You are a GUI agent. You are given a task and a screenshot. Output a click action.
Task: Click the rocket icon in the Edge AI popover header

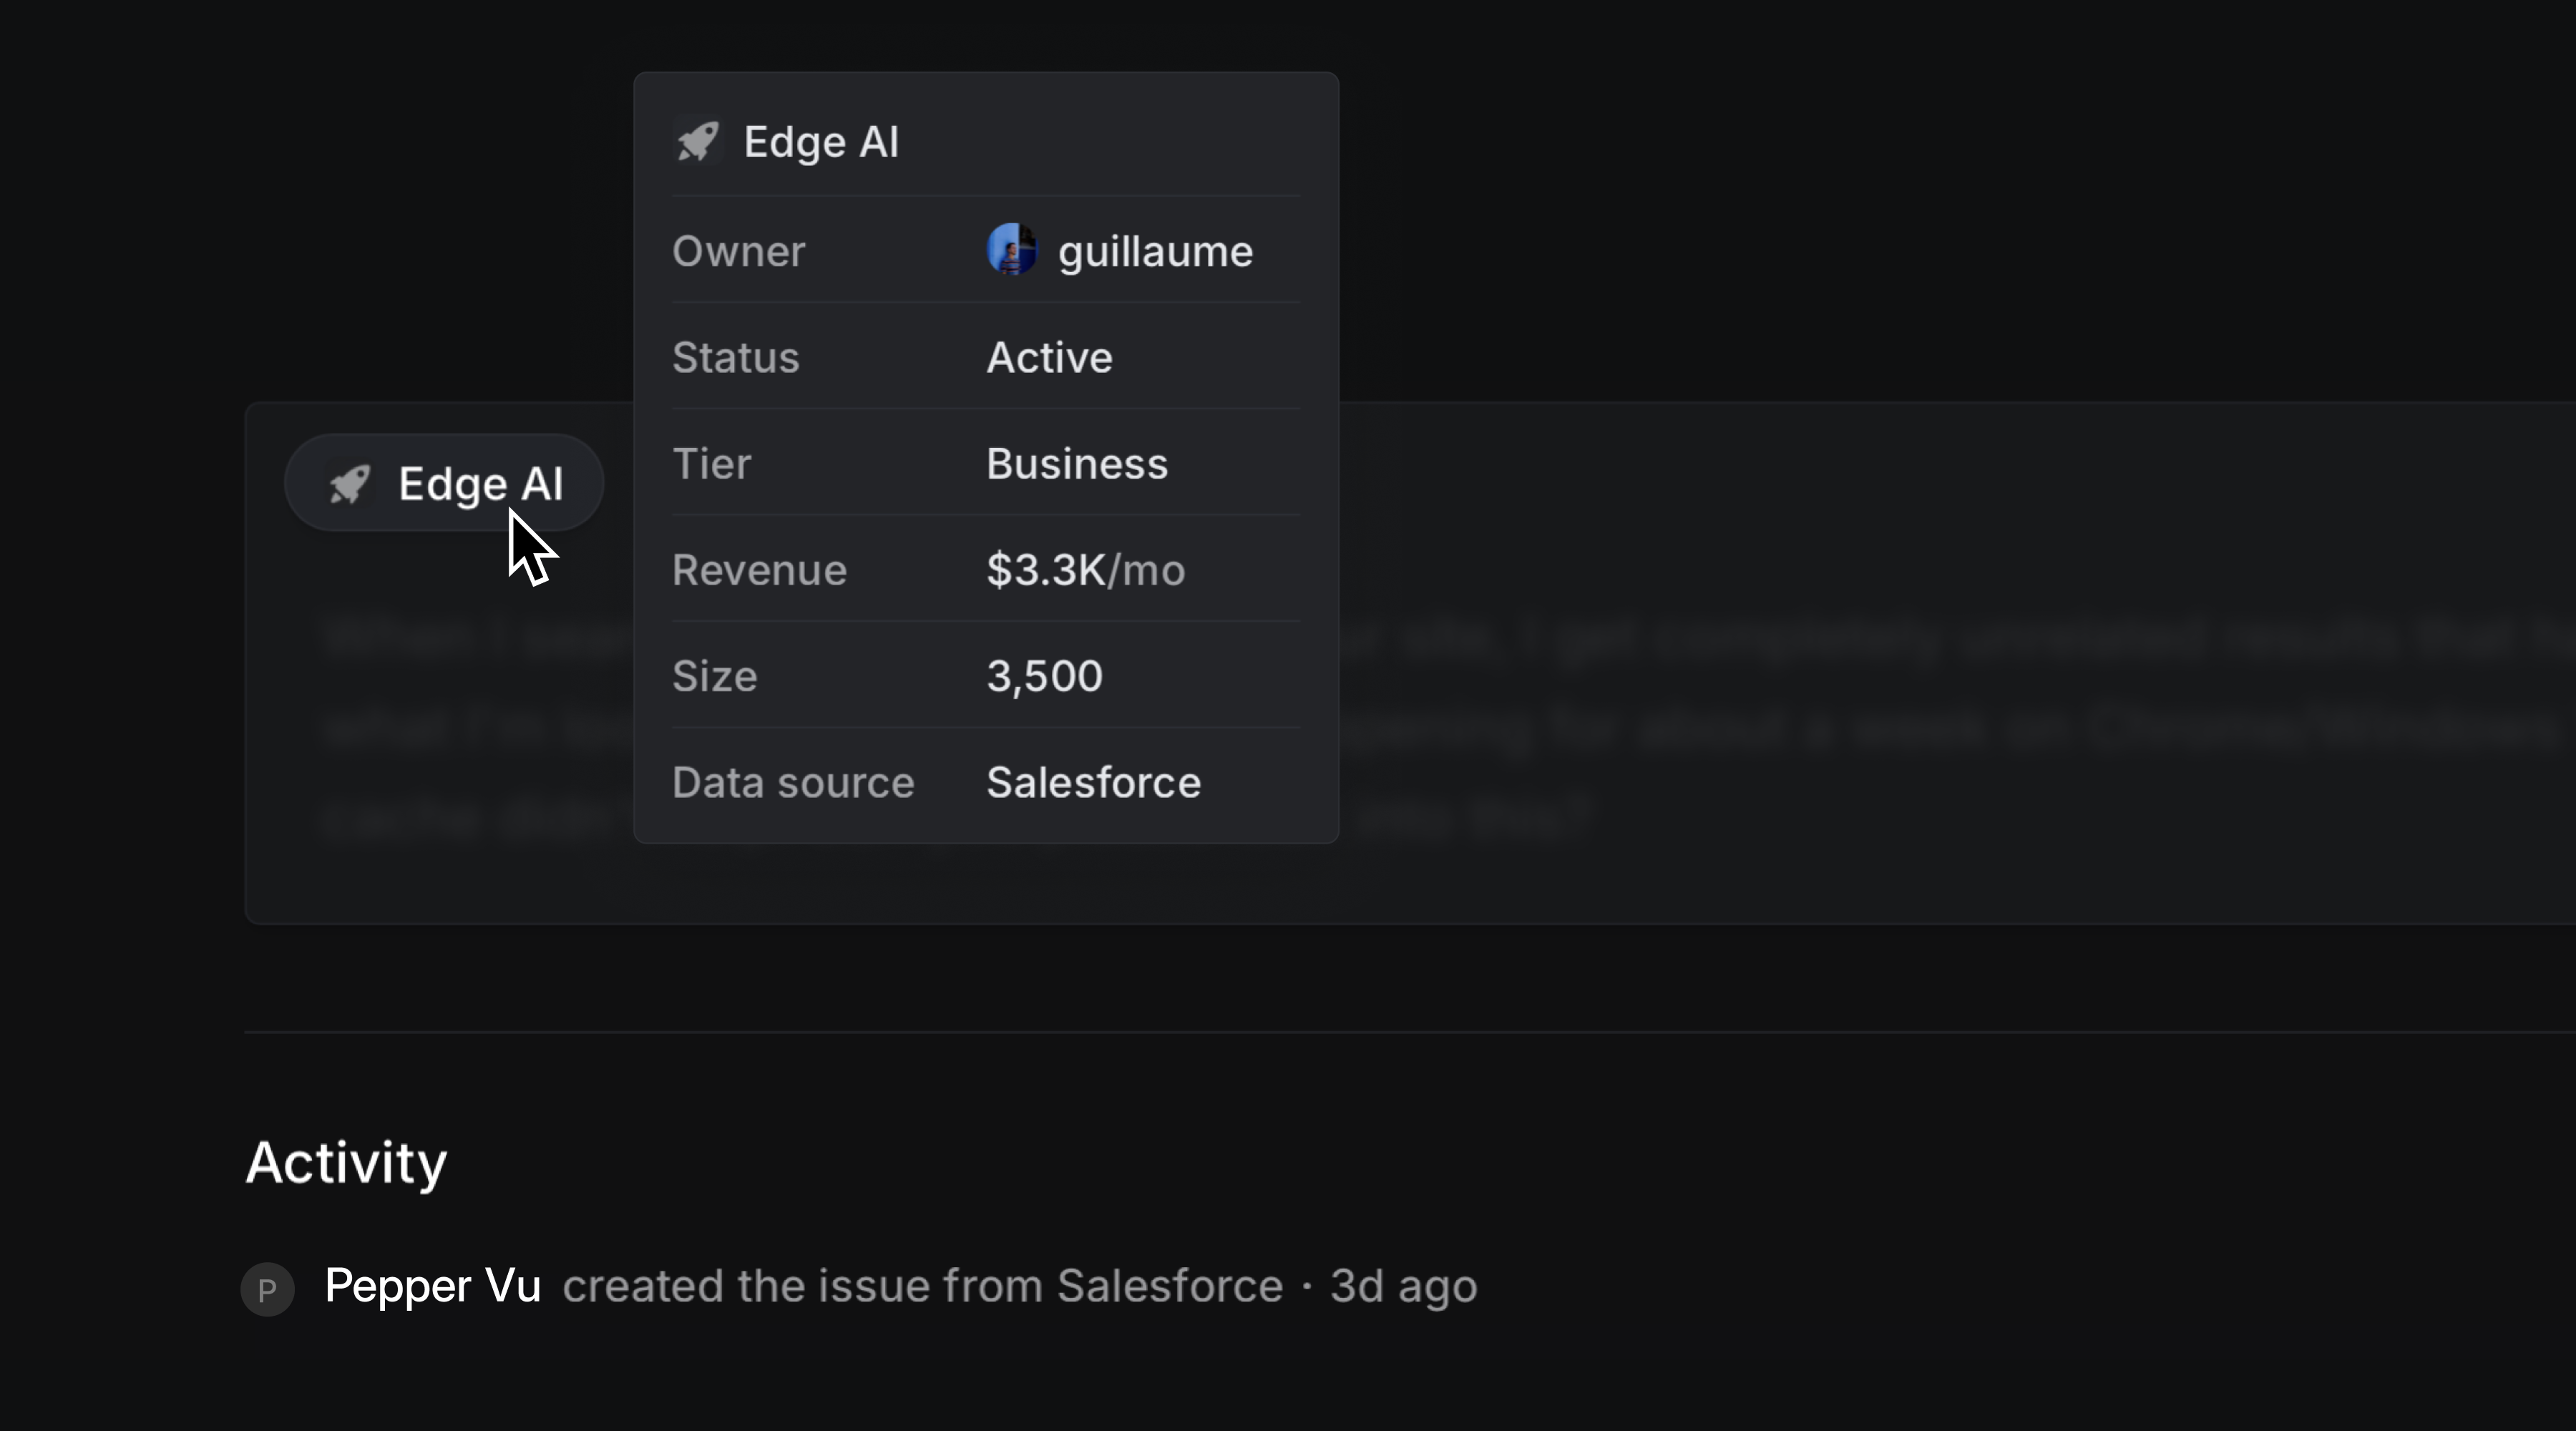698,141
